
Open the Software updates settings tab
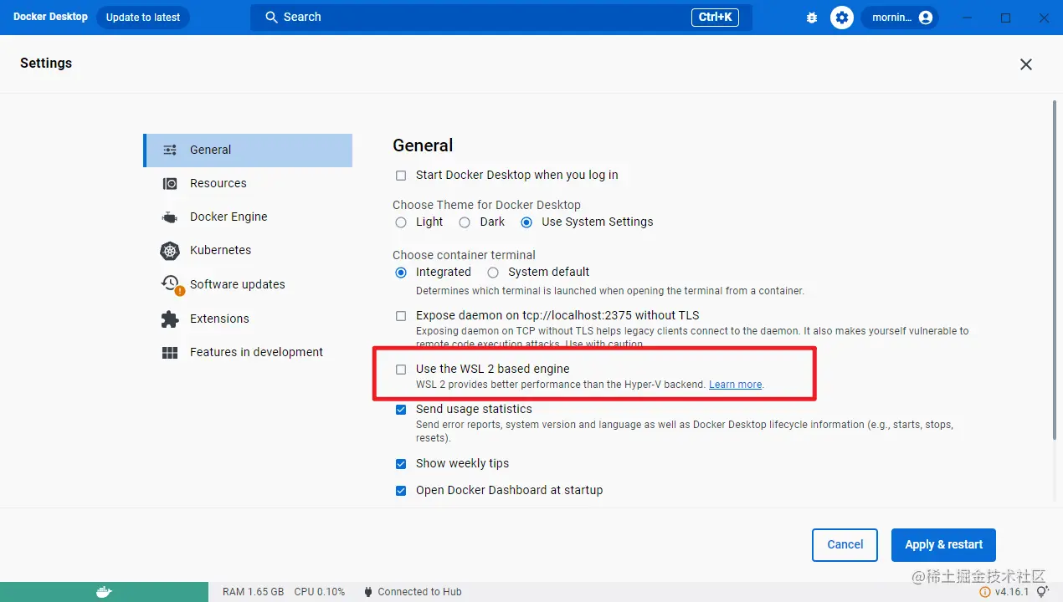(x=248, y=284)
